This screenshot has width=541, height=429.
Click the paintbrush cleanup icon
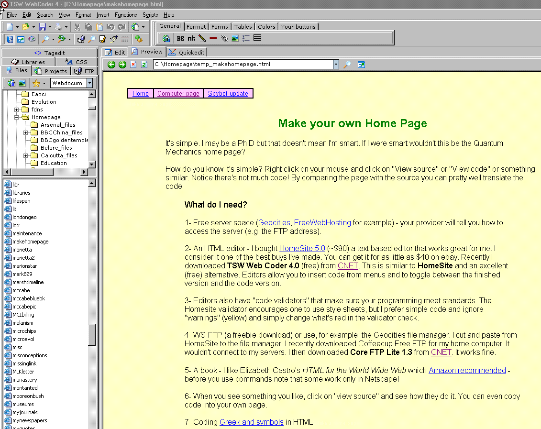point(113,39)
